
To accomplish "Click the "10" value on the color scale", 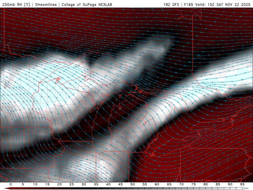I will tap(35, 184).
